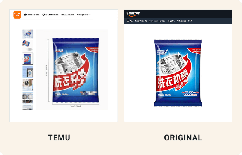Open New Arrivals menu item
The height and width of the screenshot is (155, 242).
click(67, 15)
